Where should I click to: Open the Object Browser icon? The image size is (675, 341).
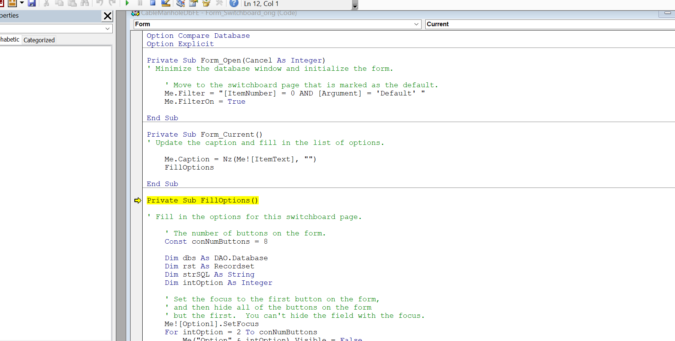(x=206, y=3)
